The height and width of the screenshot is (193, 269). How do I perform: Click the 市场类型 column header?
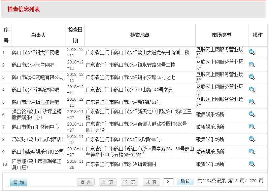pyautogui.click(x=222, y=35)
